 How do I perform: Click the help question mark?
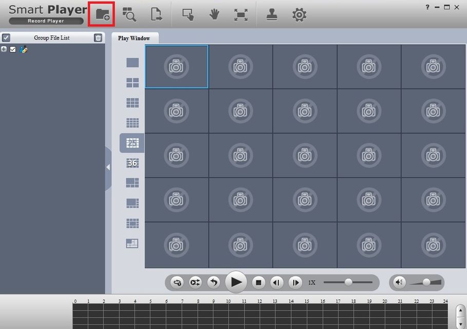pos(427,7)
